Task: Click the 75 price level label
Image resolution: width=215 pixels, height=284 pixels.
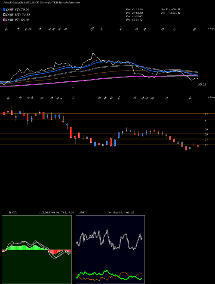Action: (206, 135)
